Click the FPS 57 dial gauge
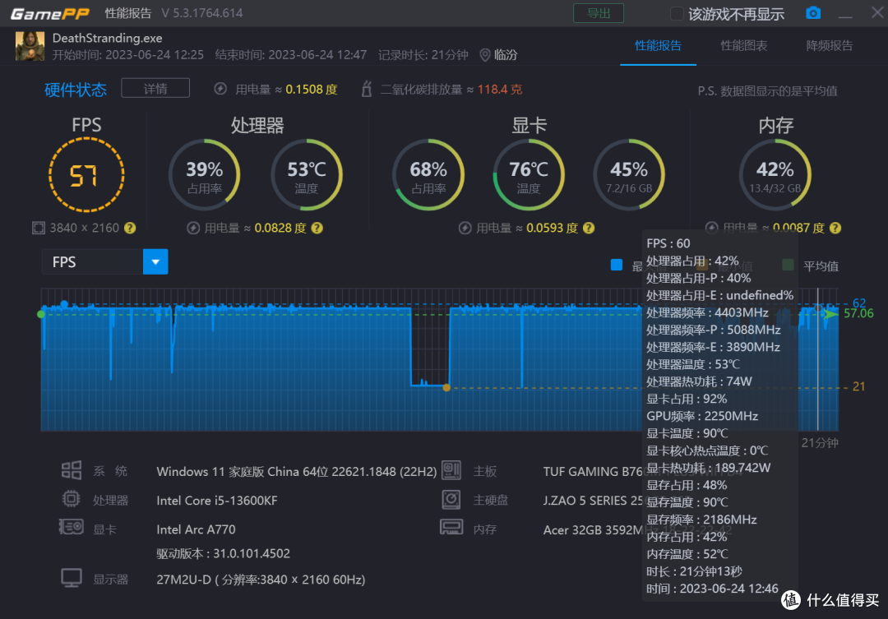This screenshot has width=888, height=619. pyautogui.click(x=86, y=175)
